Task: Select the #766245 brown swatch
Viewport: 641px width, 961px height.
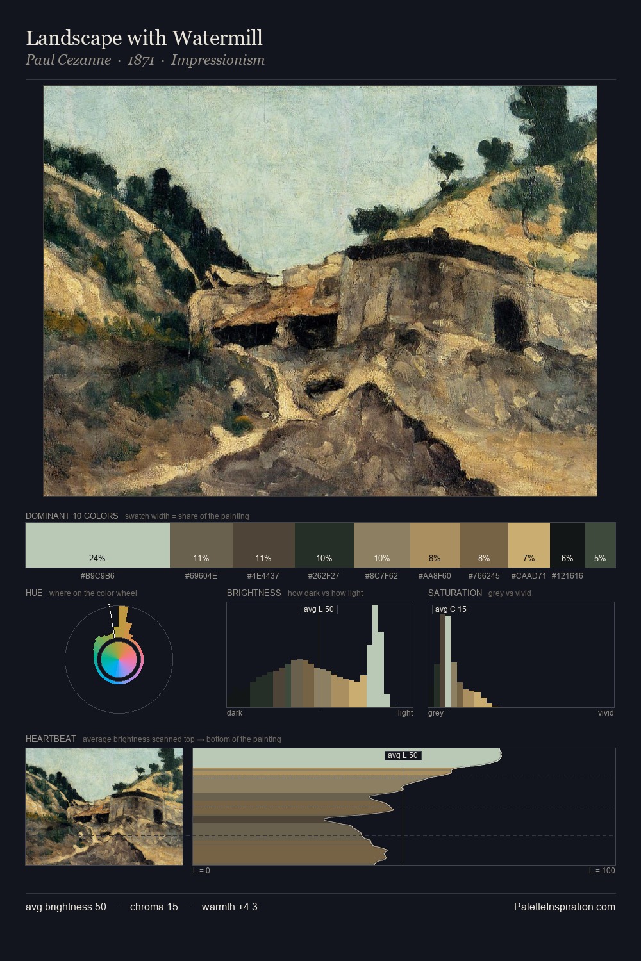Action: tap(484, 545)
